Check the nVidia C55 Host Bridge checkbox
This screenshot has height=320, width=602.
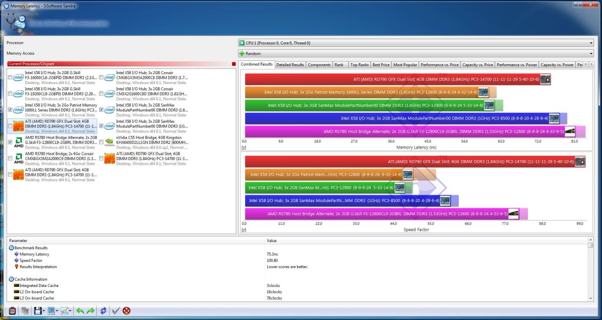point(102,142)
